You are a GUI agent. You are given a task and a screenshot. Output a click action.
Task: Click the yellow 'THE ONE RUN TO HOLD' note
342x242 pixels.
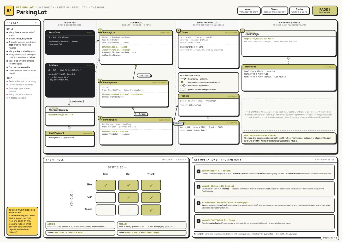coord(22,221)
